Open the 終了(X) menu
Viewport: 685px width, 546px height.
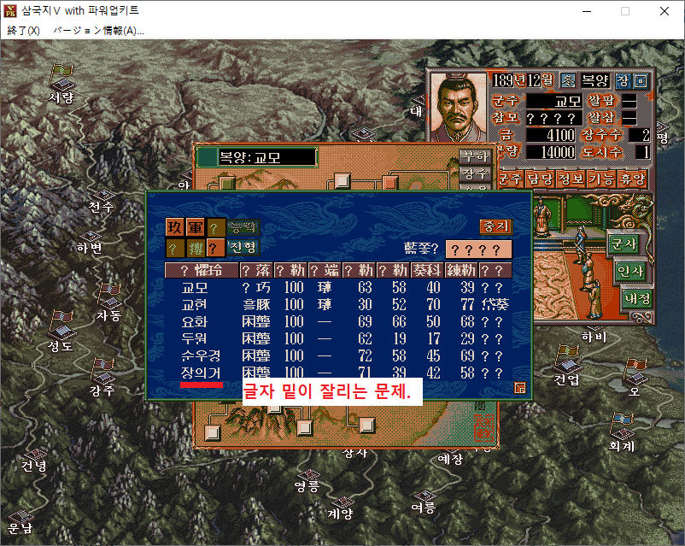pyautogui.click(x=24, y=31)
